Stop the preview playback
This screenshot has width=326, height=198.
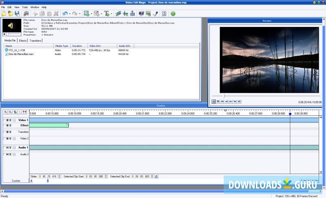[218, 101]
